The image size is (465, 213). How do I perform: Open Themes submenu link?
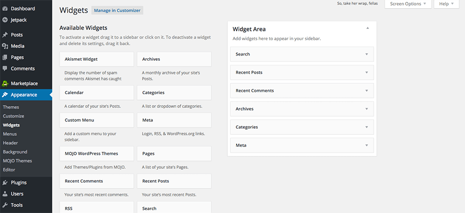(x=11, y=107)
